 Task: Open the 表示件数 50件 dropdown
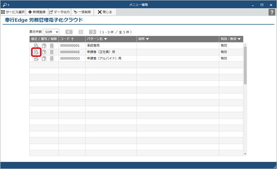51,32
